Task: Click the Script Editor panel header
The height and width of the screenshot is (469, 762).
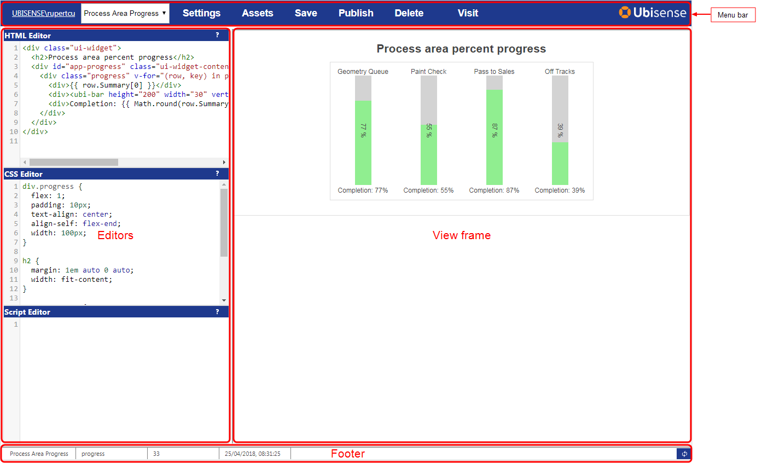Action: coord(116,312)
